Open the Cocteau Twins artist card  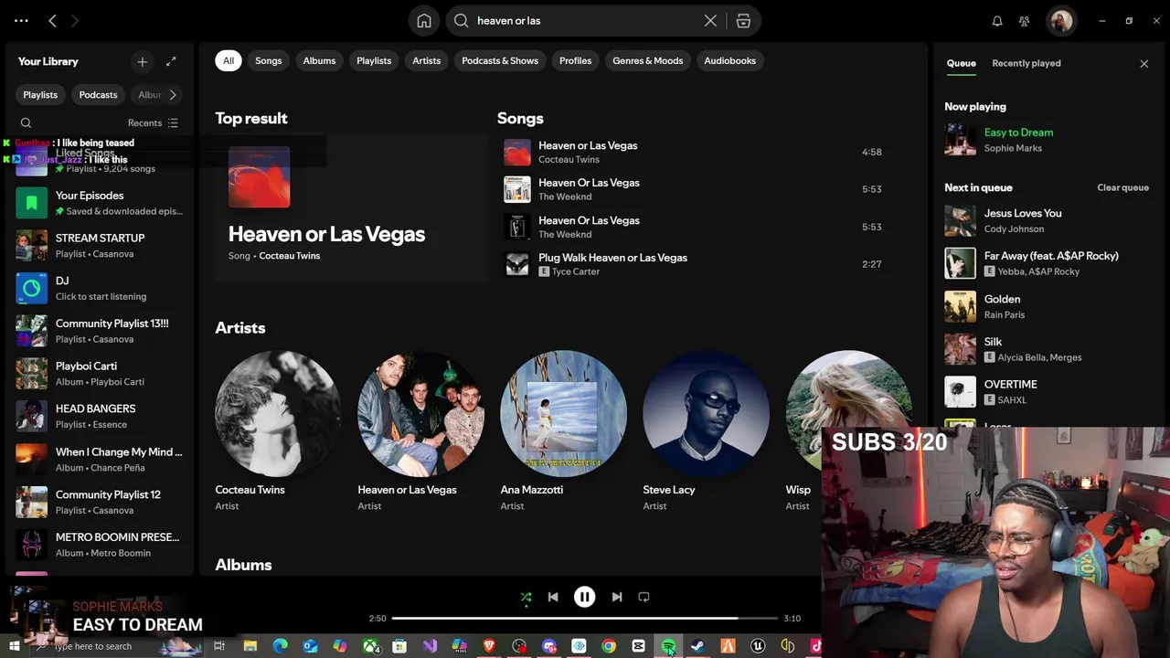coord(279,430)
